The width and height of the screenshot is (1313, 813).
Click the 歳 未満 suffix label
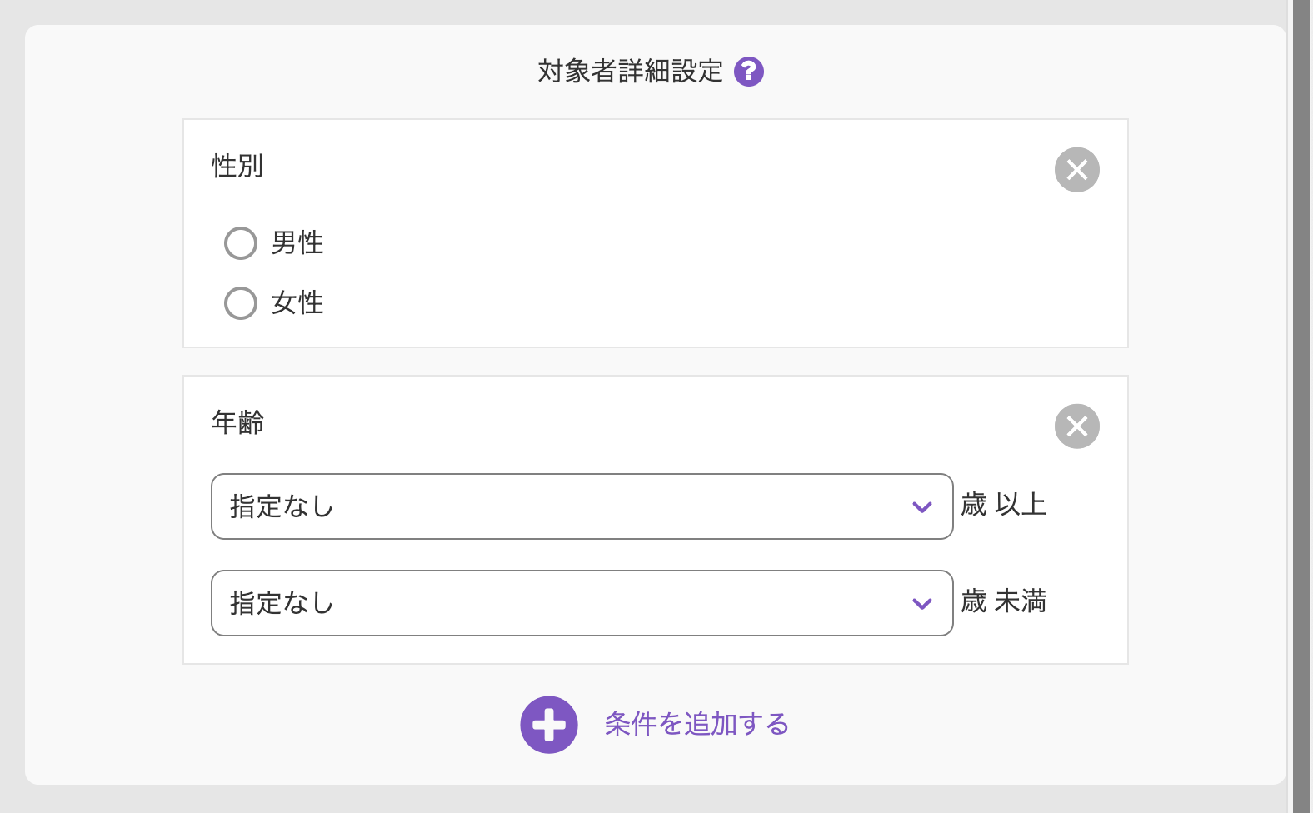[1003, 601]
